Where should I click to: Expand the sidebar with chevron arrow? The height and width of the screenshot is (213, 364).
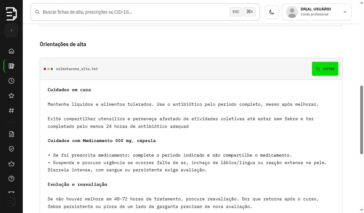(x=11, y=30)
